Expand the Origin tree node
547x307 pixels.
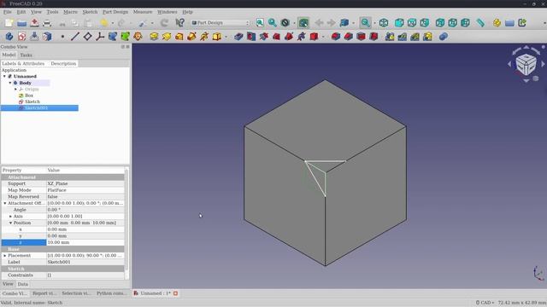15,89
